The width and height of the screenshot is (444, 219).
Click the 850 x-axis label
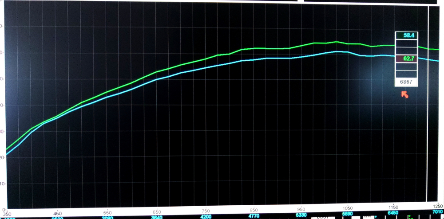254,210
